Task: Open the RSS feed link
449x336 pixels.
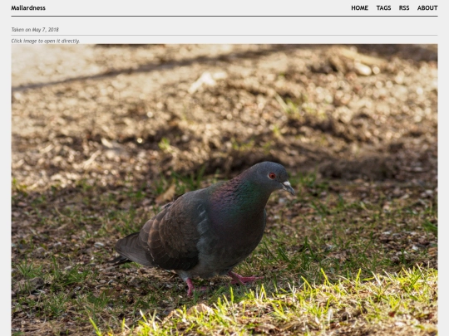Action: pyautogui.click(x=404, y=8)
